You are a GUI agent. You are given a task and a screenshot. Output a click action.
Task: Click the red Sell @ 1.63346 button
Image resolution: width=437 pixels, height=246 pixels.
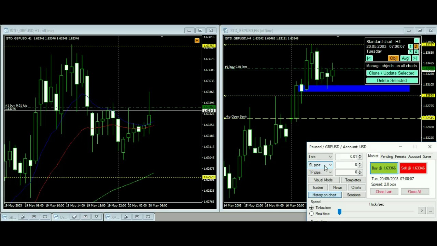413,168
